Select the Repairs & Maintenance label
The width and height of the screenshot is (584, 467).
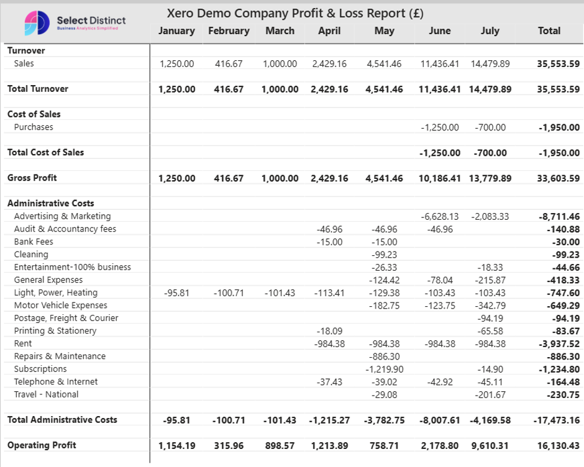[x=60, y=356]
